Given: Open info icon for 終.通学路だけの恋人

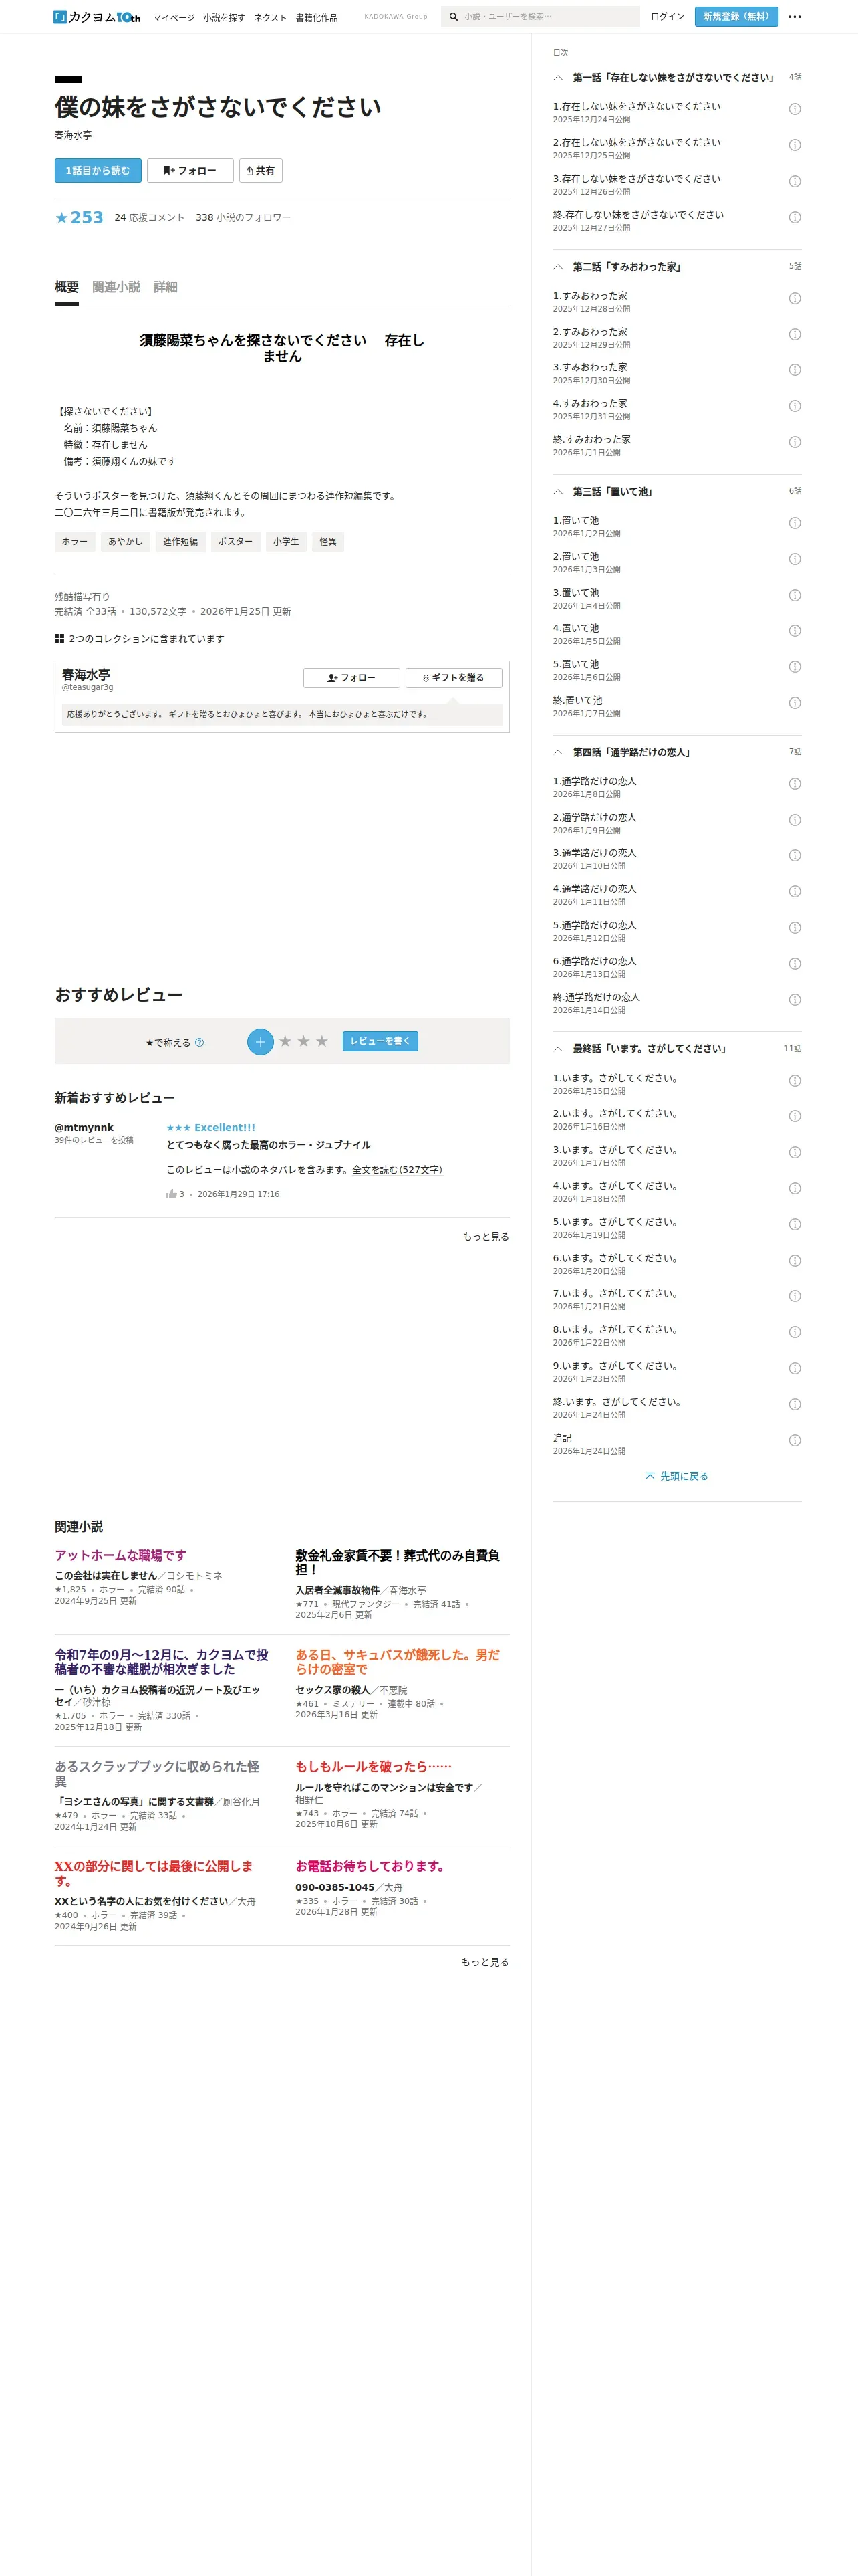Looking at the screenshot, I should [x=795, y=1000].
